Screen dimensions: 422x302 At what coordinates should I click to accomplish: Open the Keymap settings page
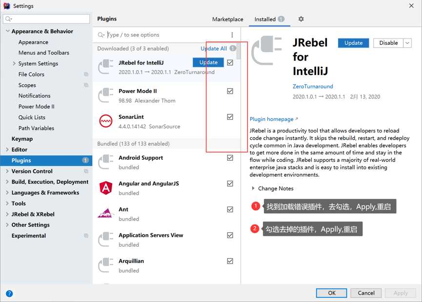[22, 139]
